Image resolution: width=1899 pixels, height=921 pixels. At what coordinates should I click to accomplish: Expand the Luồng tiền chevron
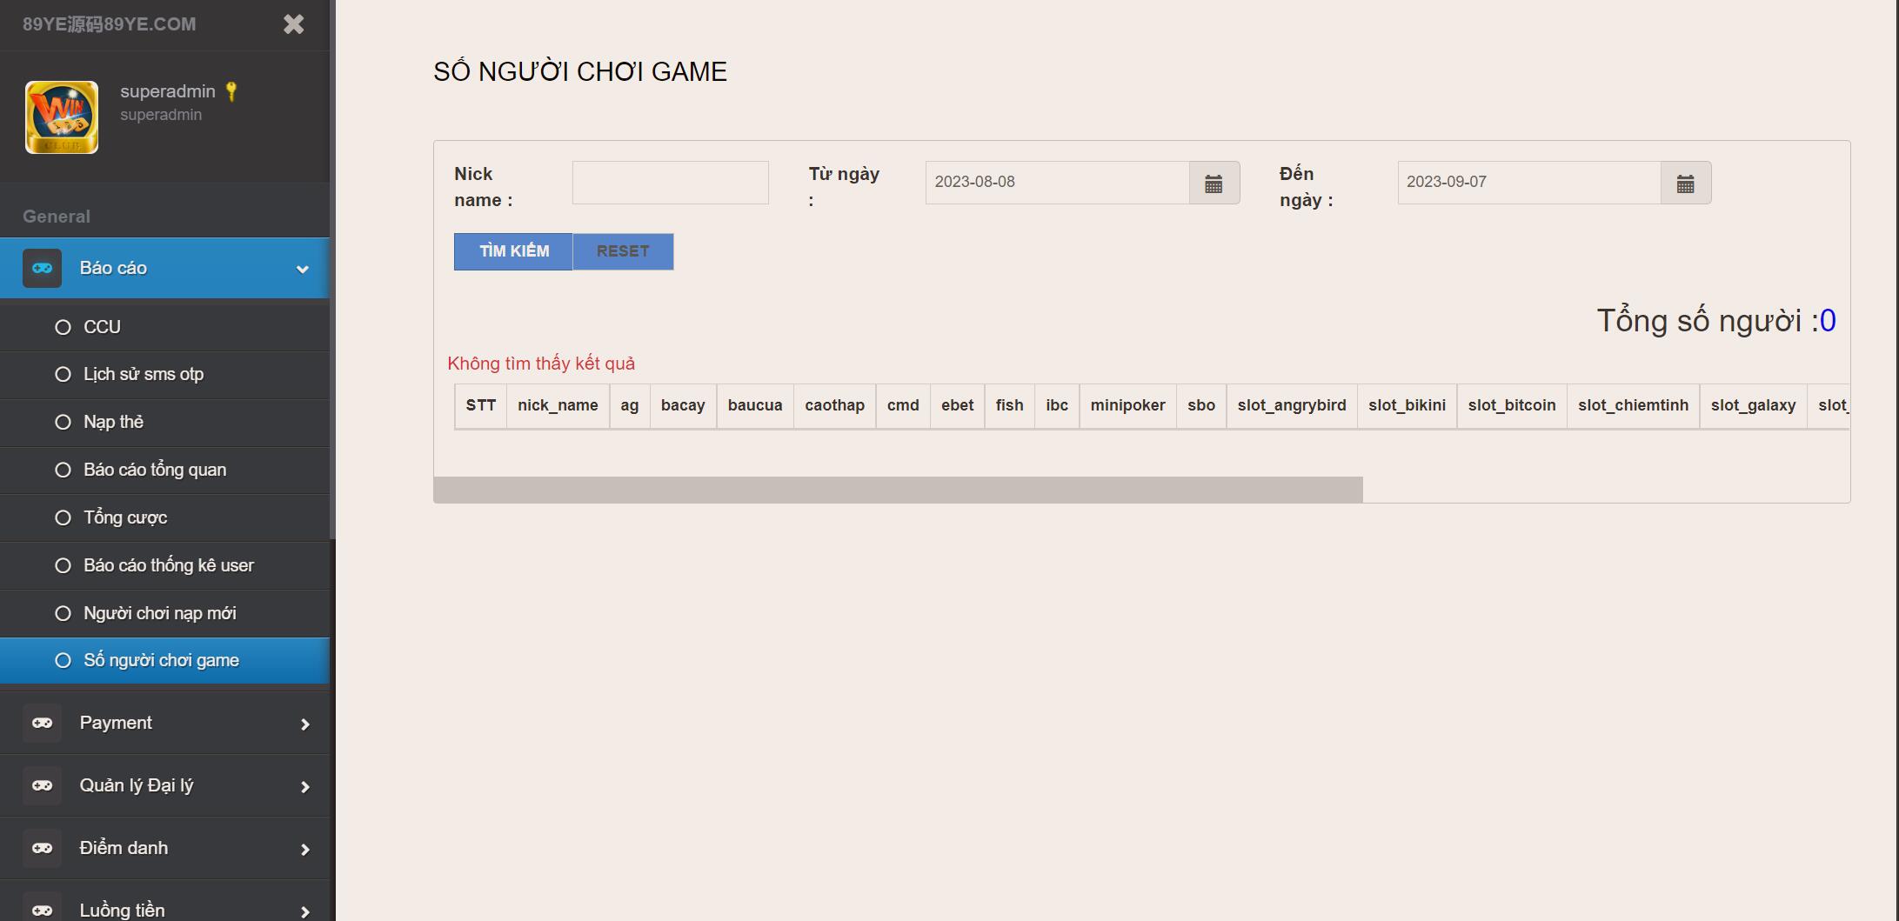[x=304, y=911]
